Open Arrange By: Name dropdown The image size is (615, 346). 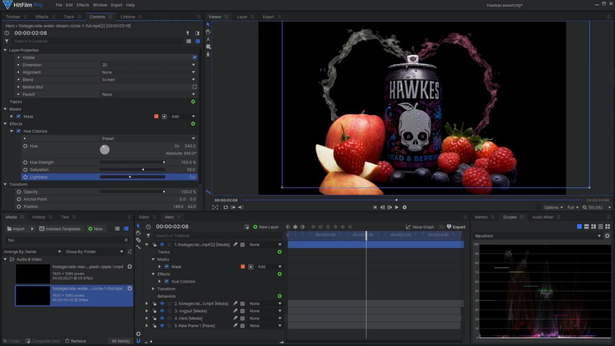(33, 252)
